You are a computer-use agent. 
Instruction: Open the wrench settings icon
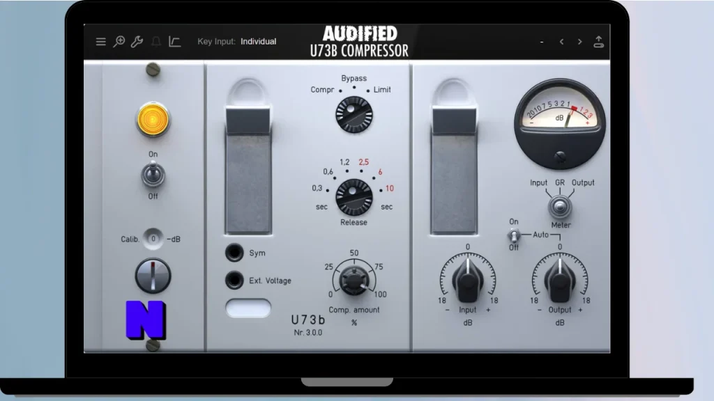(x=137, y=42)
